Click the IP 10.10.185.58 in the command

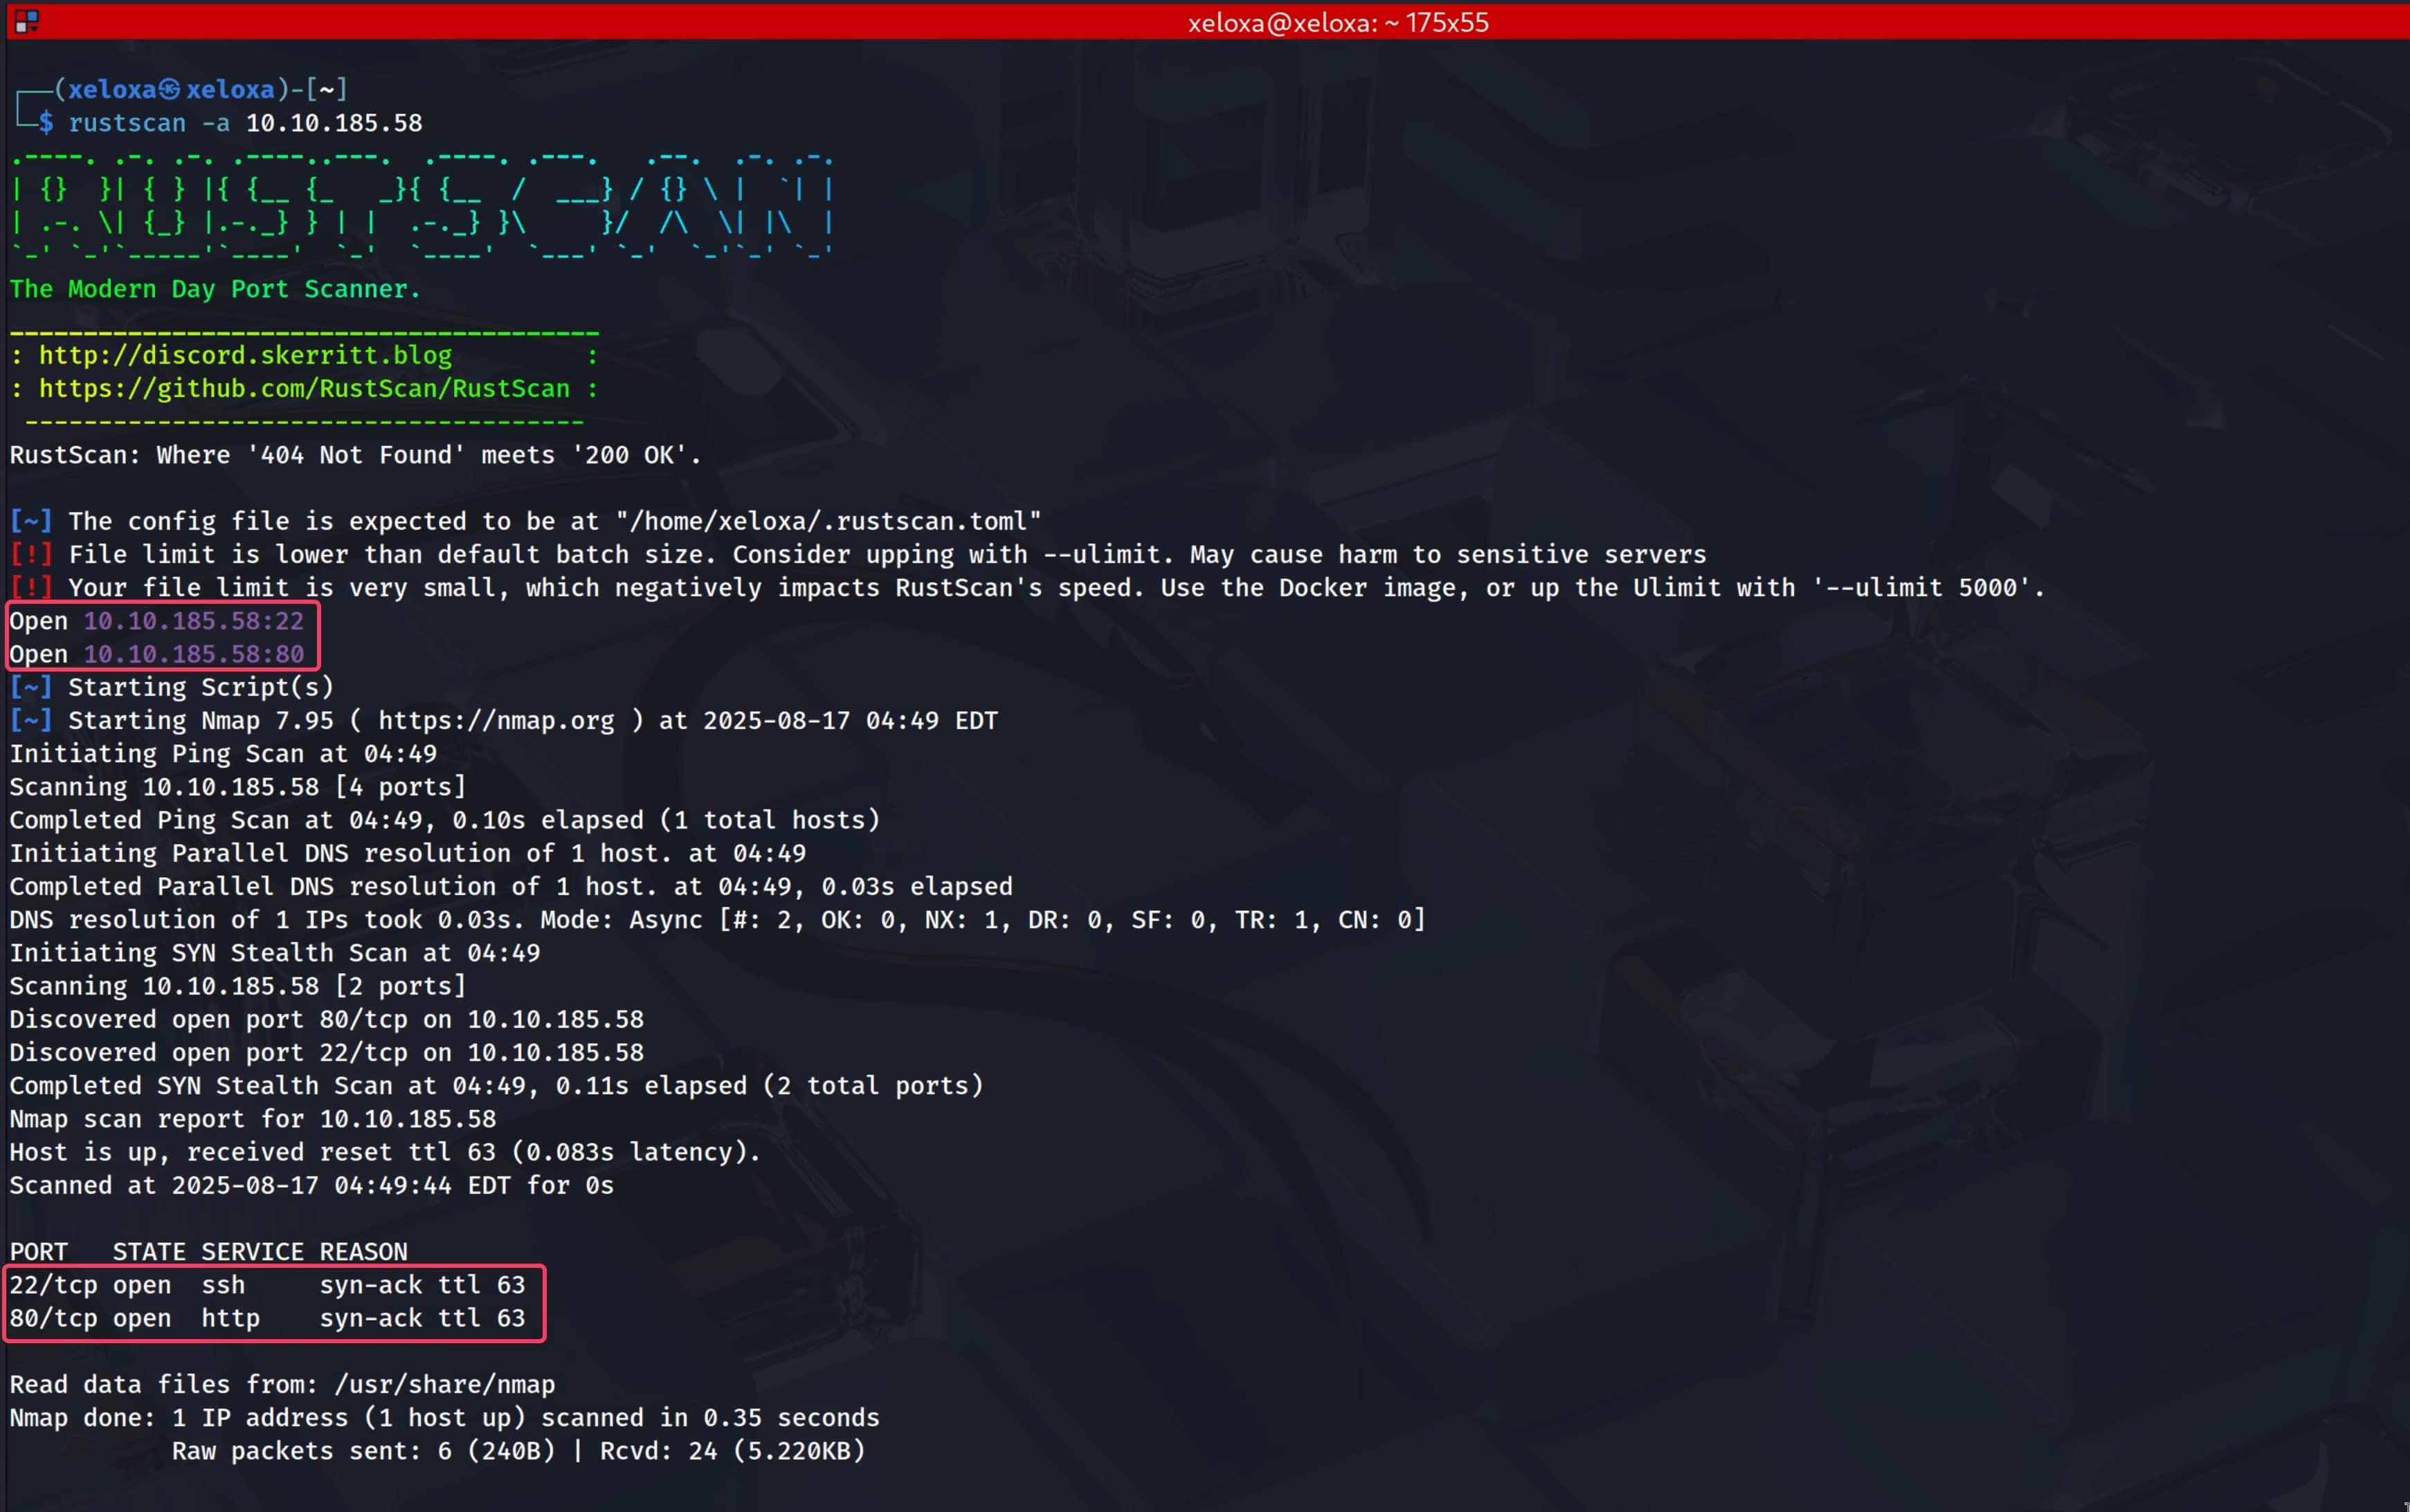pos(334,123)
